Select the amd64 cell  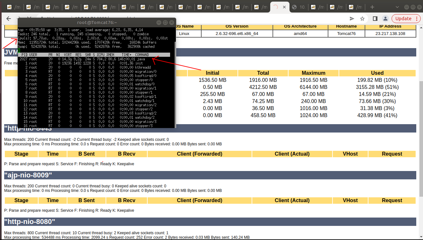tap(300, 33)
